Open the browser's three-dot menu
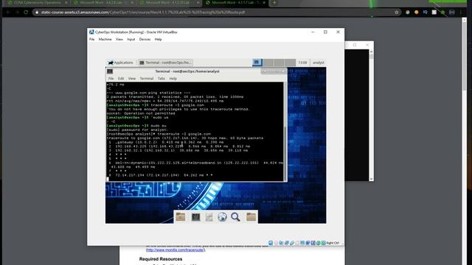The width and height of the screenshot is (472, 265). 461,13
